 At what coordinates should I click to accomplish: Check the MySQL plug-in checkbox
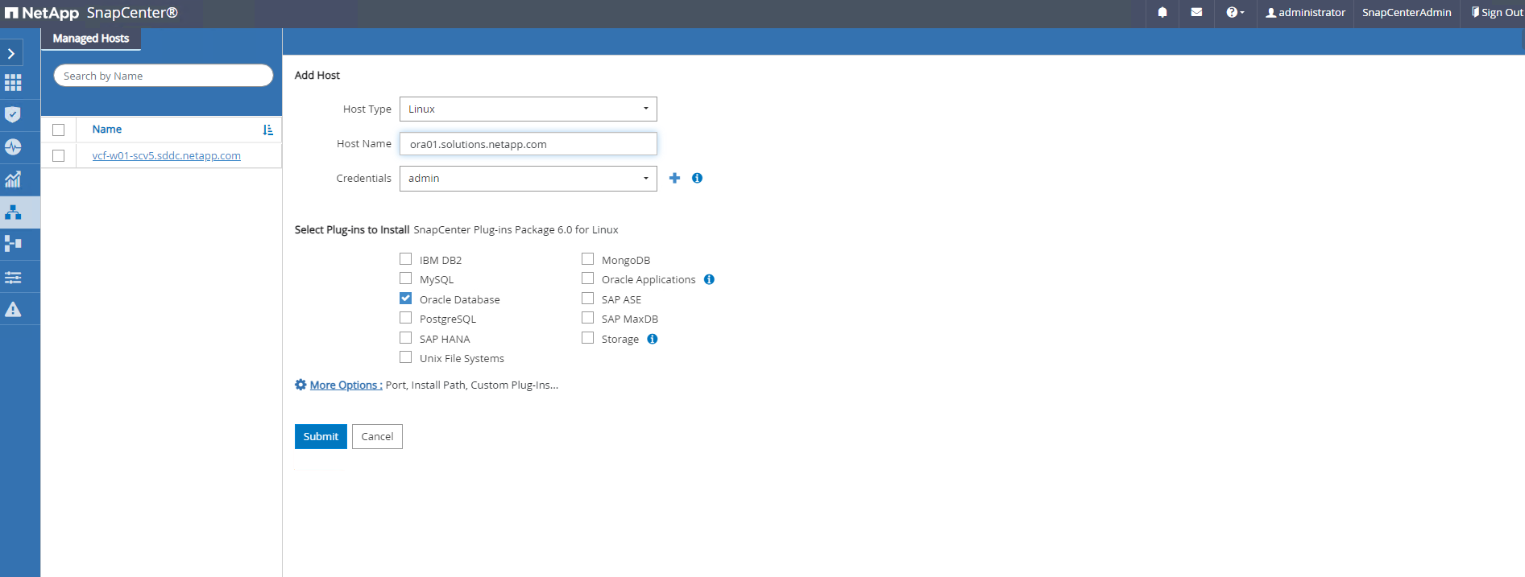[x=406, y=278]
